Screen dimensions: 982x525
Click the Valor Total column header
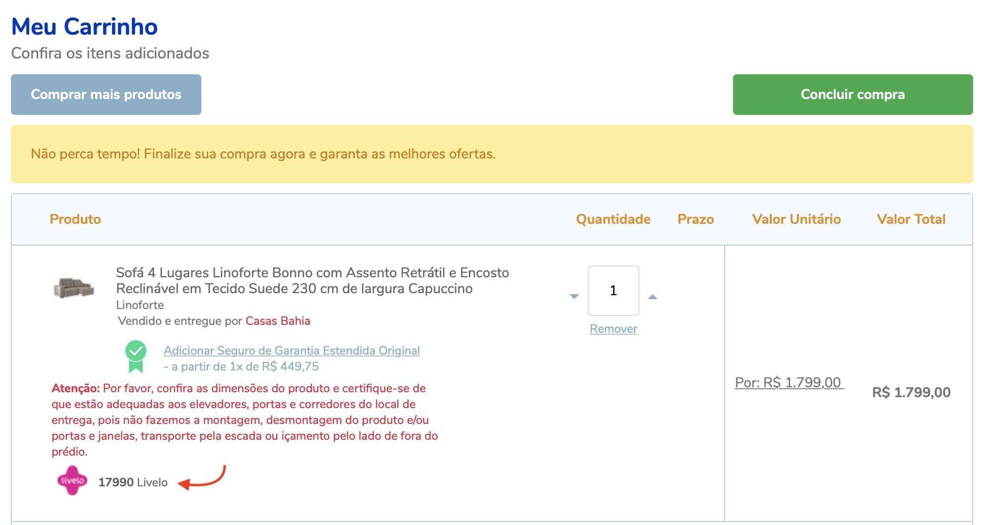coord(912,219)
